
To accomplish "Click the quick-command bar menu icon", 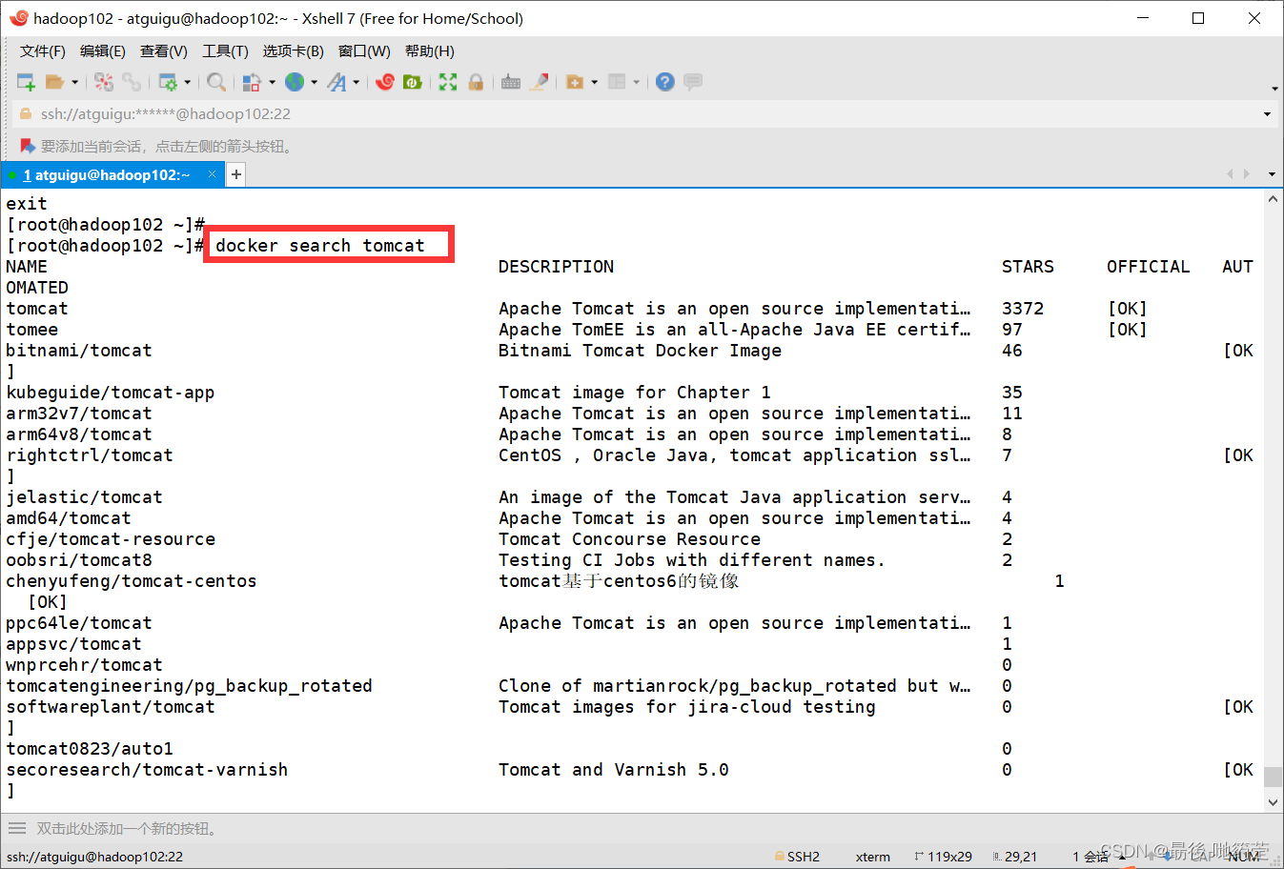I will 17,828.
